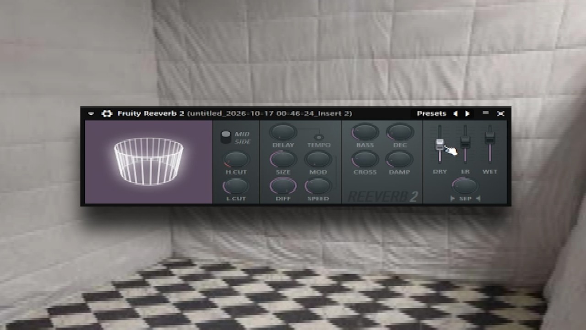Screen dimensions: 586x330
Task: Minimize the Fruity Reeverb 2 window
Action: 486,113
